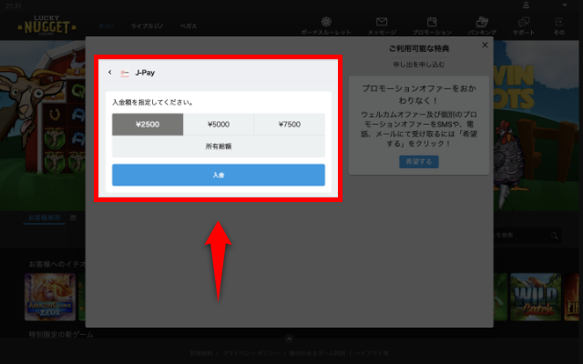
Task: Go back using the arrow beside J-Pay
Action: pos(110,72)
